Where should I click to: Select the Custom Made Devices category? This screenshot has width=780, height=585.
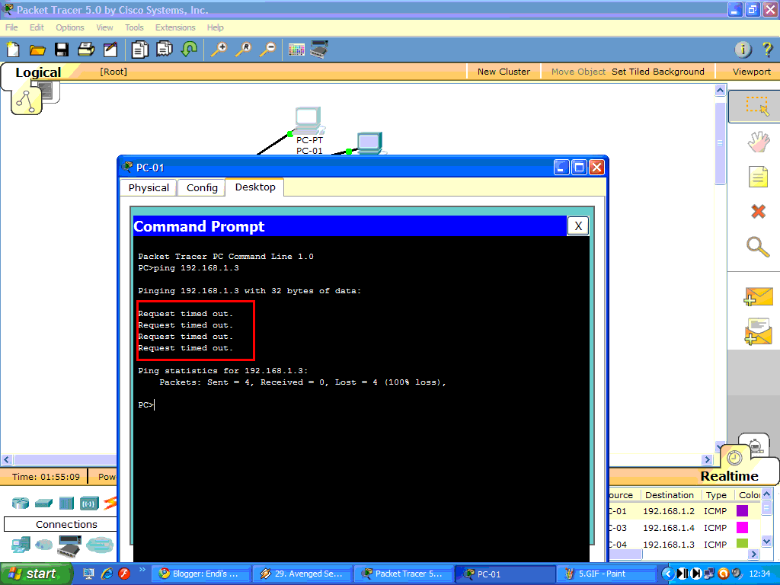tap(69, 546)
